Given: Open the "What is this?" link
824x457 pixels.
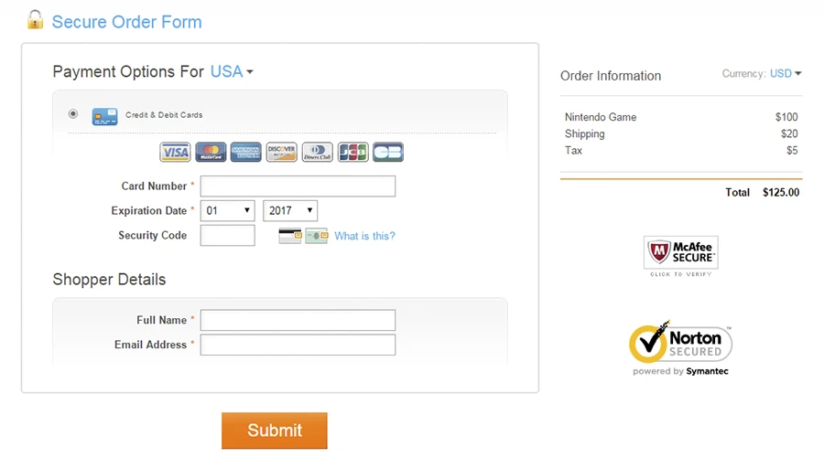Looking at the screenshot, I should click(x=364, y=236).
